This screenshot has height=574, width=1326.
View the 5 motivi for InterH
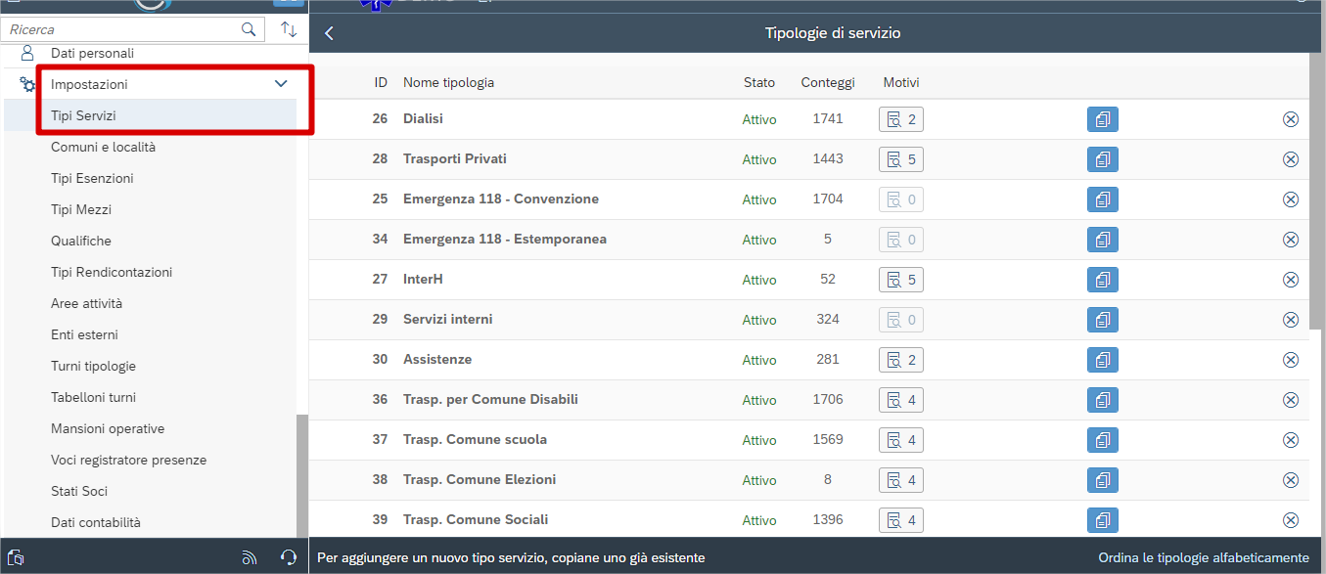point(900,280)
